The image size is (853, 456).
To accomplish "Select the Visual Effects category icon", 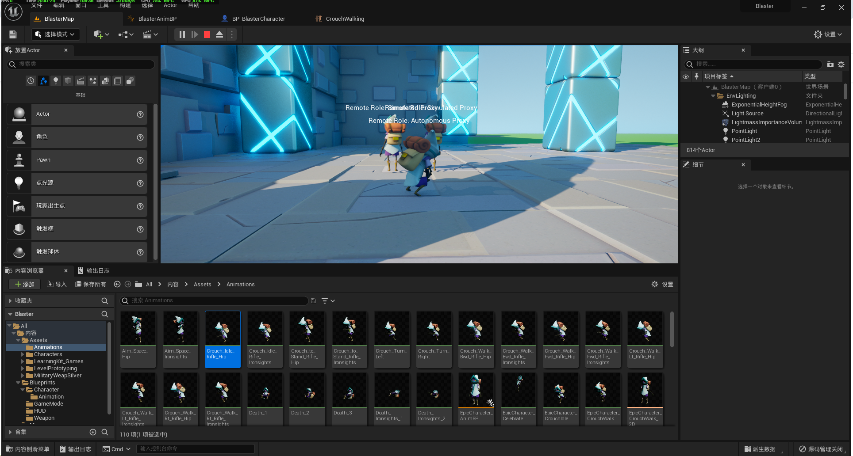I will click(x=93, y=81).
